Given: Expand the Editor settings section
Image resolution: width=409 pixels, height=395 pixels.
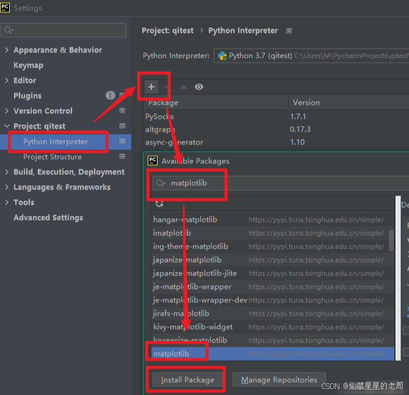Looking at the screenshot, I should [7, 80].
